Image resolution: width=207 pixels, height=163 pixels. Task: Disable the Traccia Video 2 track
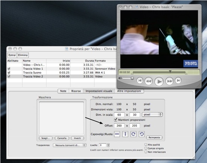[9, 77]
